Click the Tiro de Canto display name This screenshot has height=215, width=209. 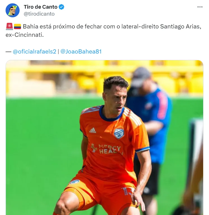tap(41, 7)
